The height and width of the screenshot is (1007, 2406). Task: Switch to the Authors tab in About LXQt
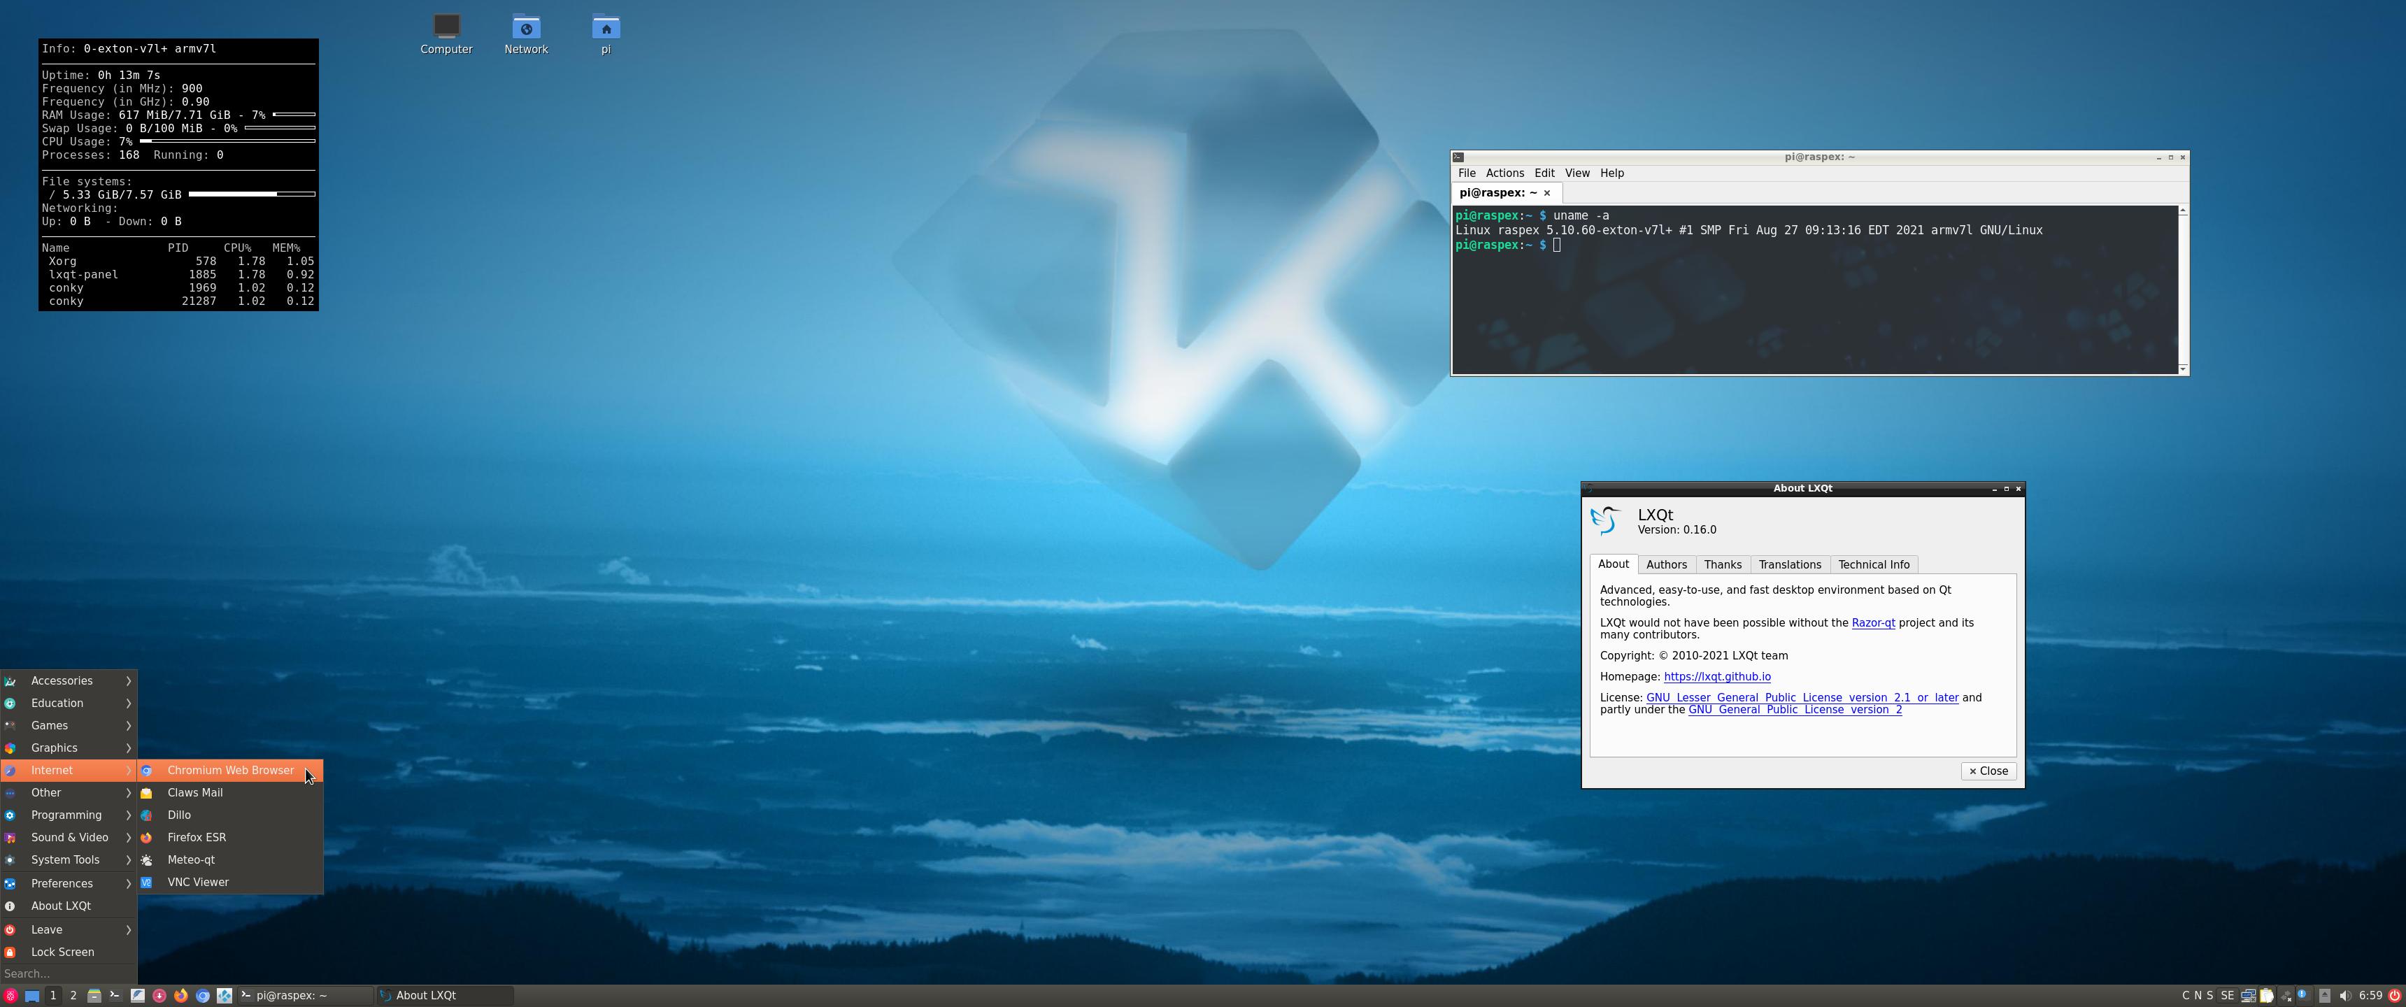tap(1667, 564)
